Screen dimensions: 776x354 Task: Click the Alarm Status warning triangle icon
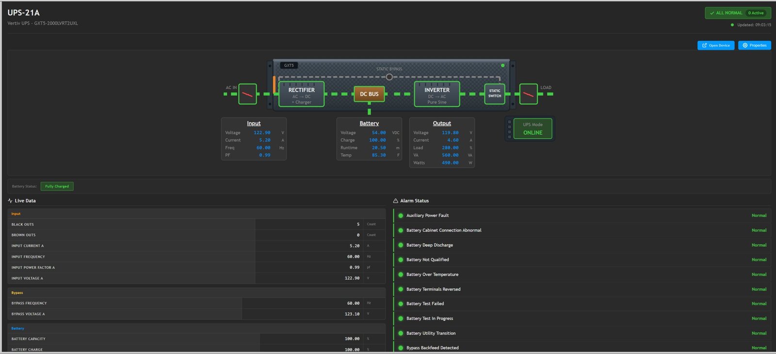pyautogui.click(x=396, y=201)
